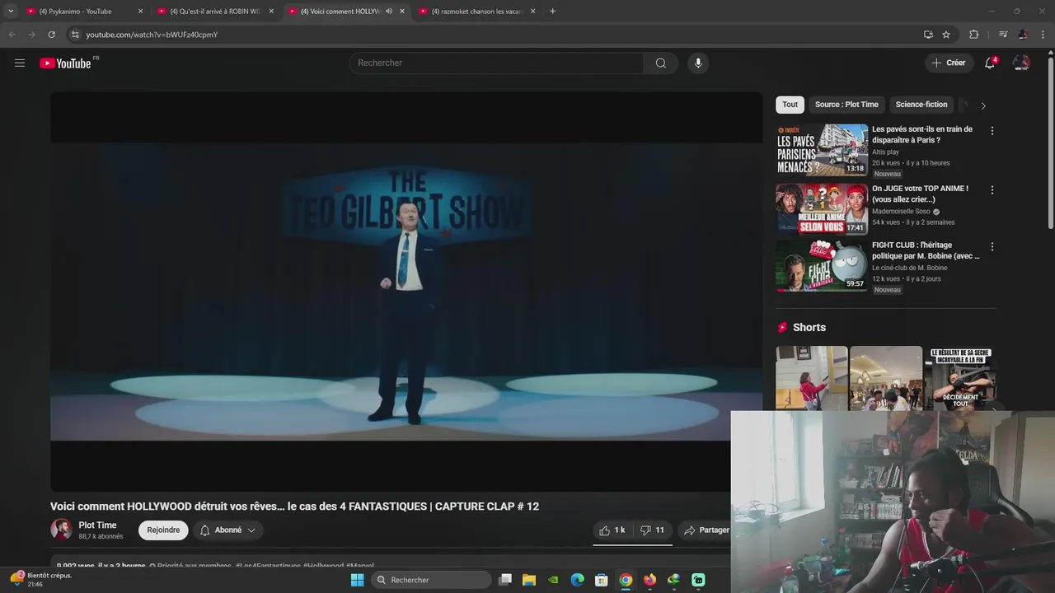Click the taskbar Rechercher search box

click(431, 580)
